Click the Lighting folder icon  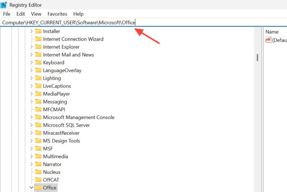[x=38, y=78]
